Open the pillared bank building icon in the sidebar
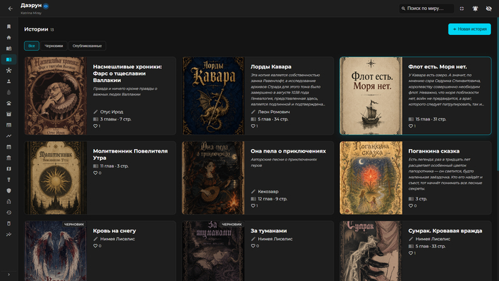This screenshot has width=499, height=281. [9, 158]
